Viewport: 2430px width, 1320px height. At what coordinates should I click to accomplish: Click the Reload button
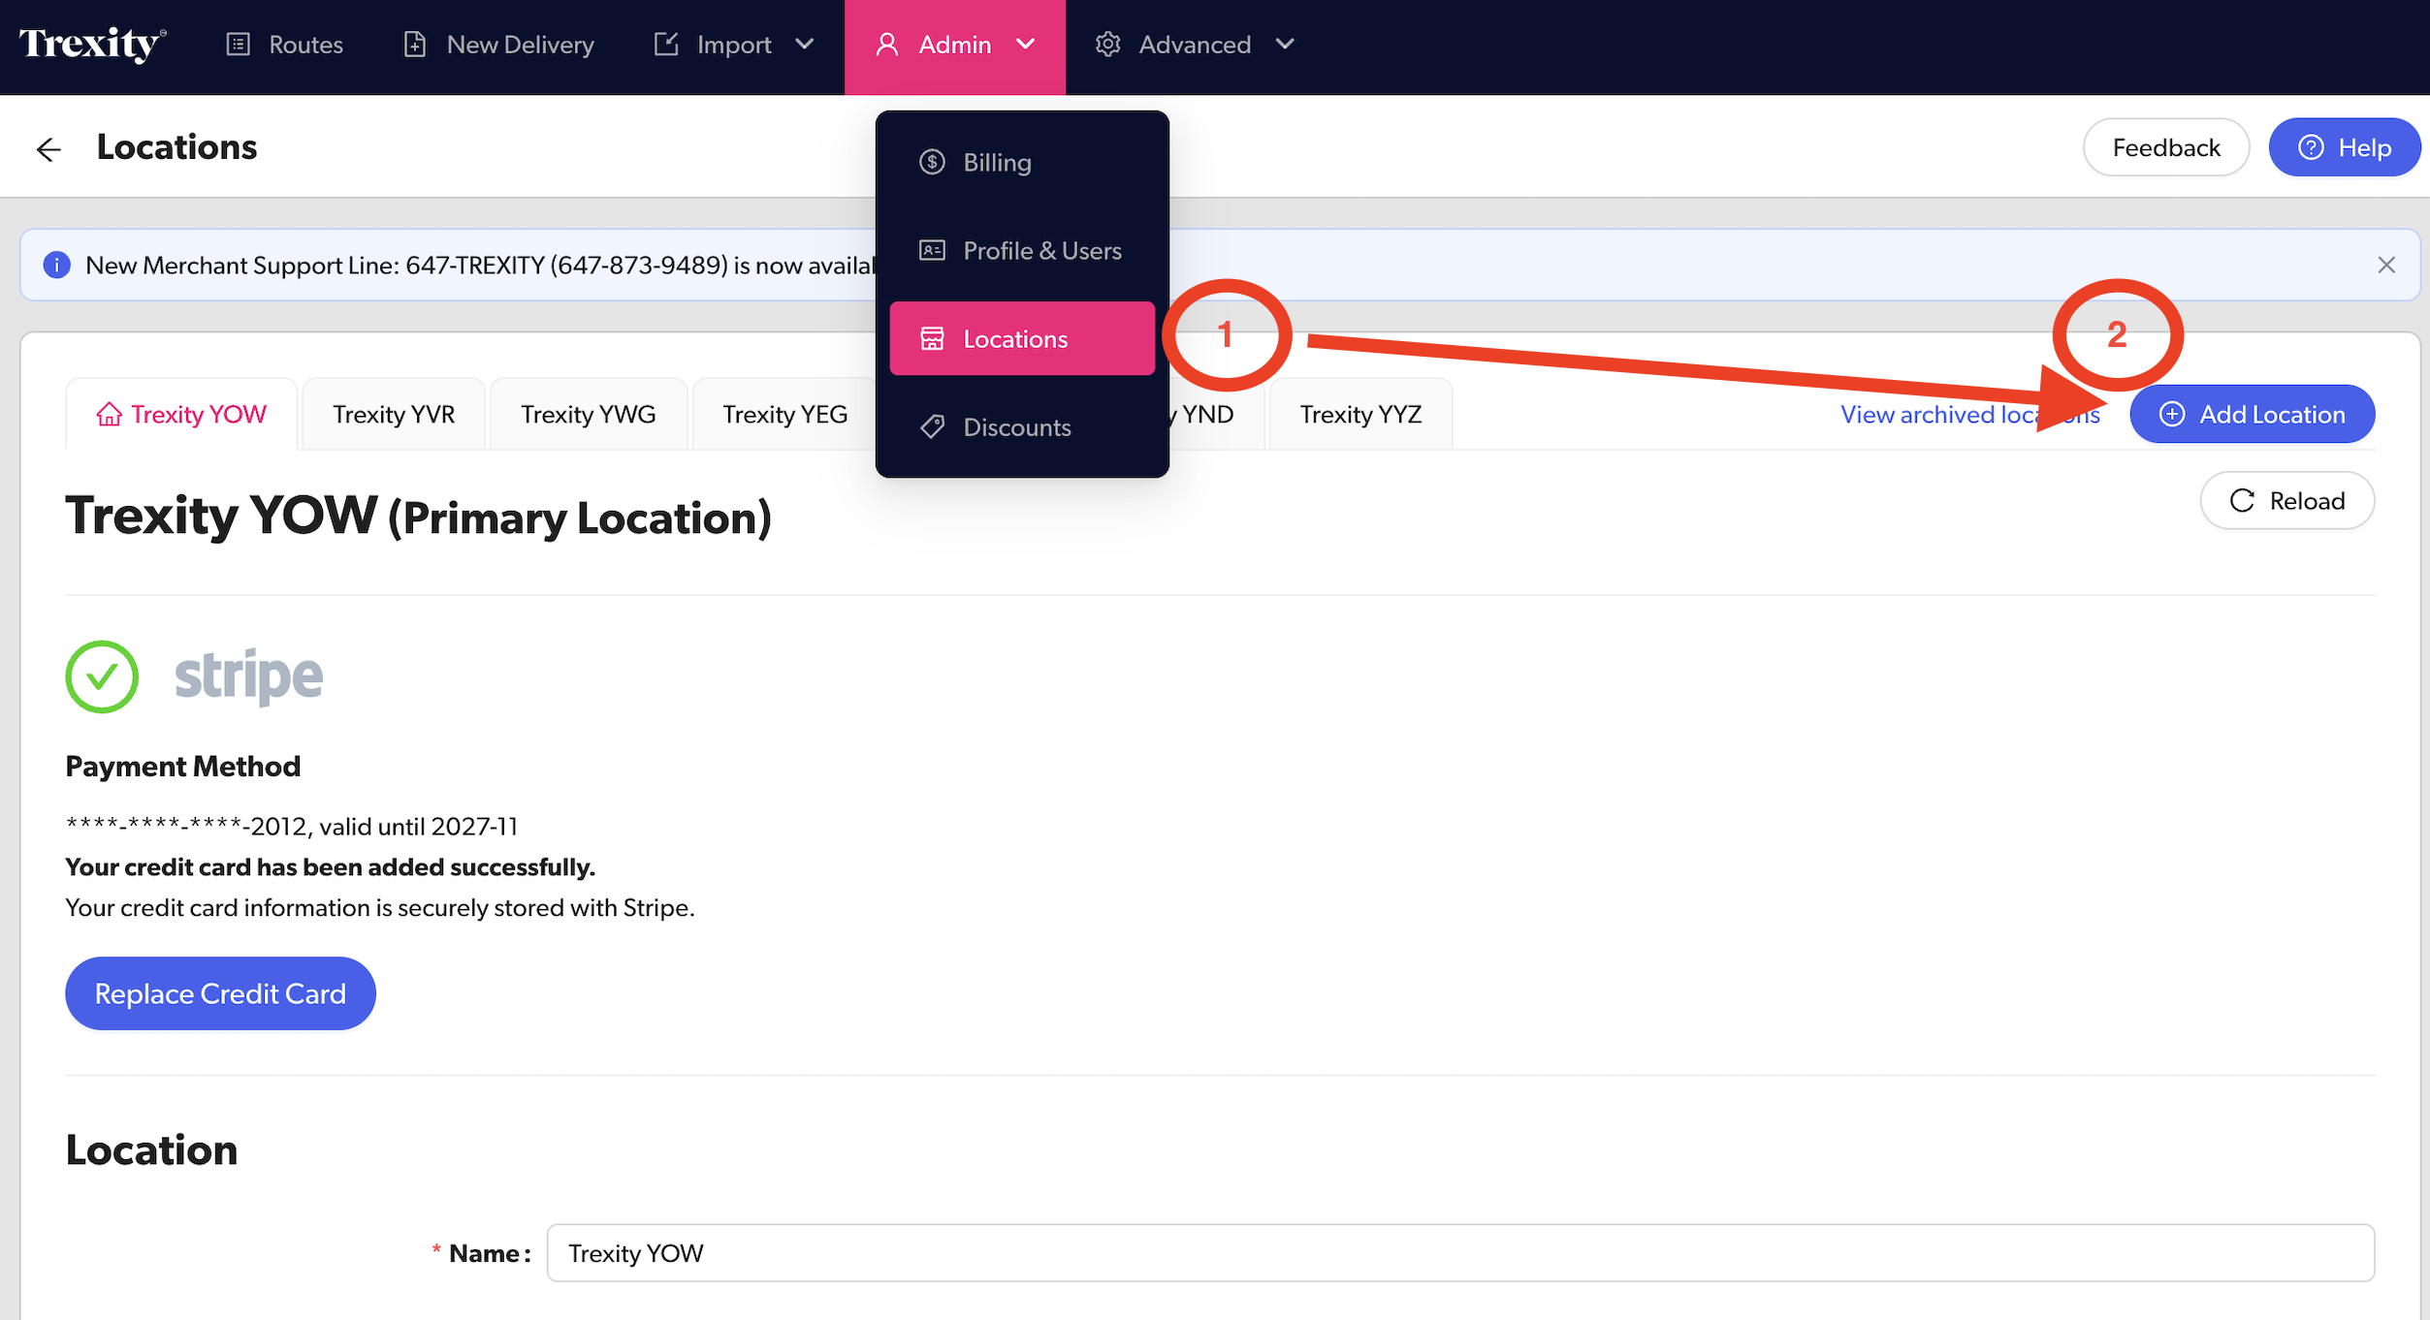click(2286, 500)
